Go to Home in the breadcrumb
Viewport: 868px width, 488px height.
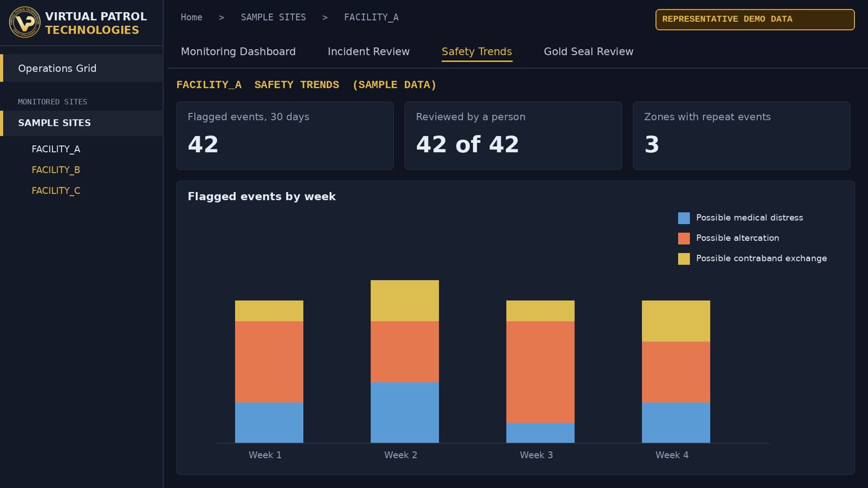pyautogui.click(x=192, y=17)
